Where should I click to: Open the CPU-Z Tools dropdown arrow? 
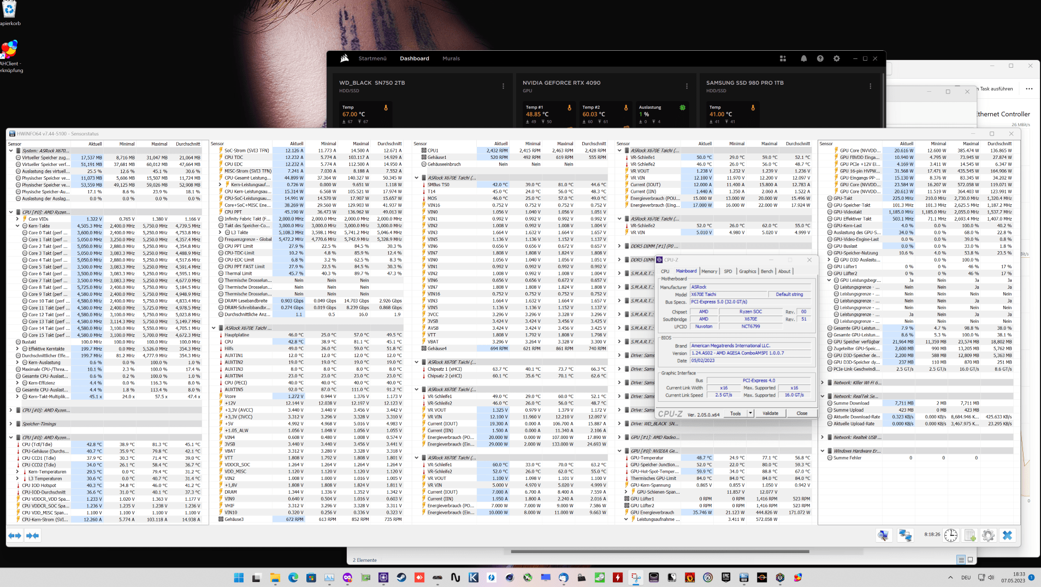point(750,413)
